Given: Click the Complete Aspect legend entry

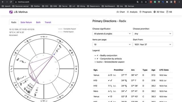Looking at the screenshot, I should pos(67,29).
